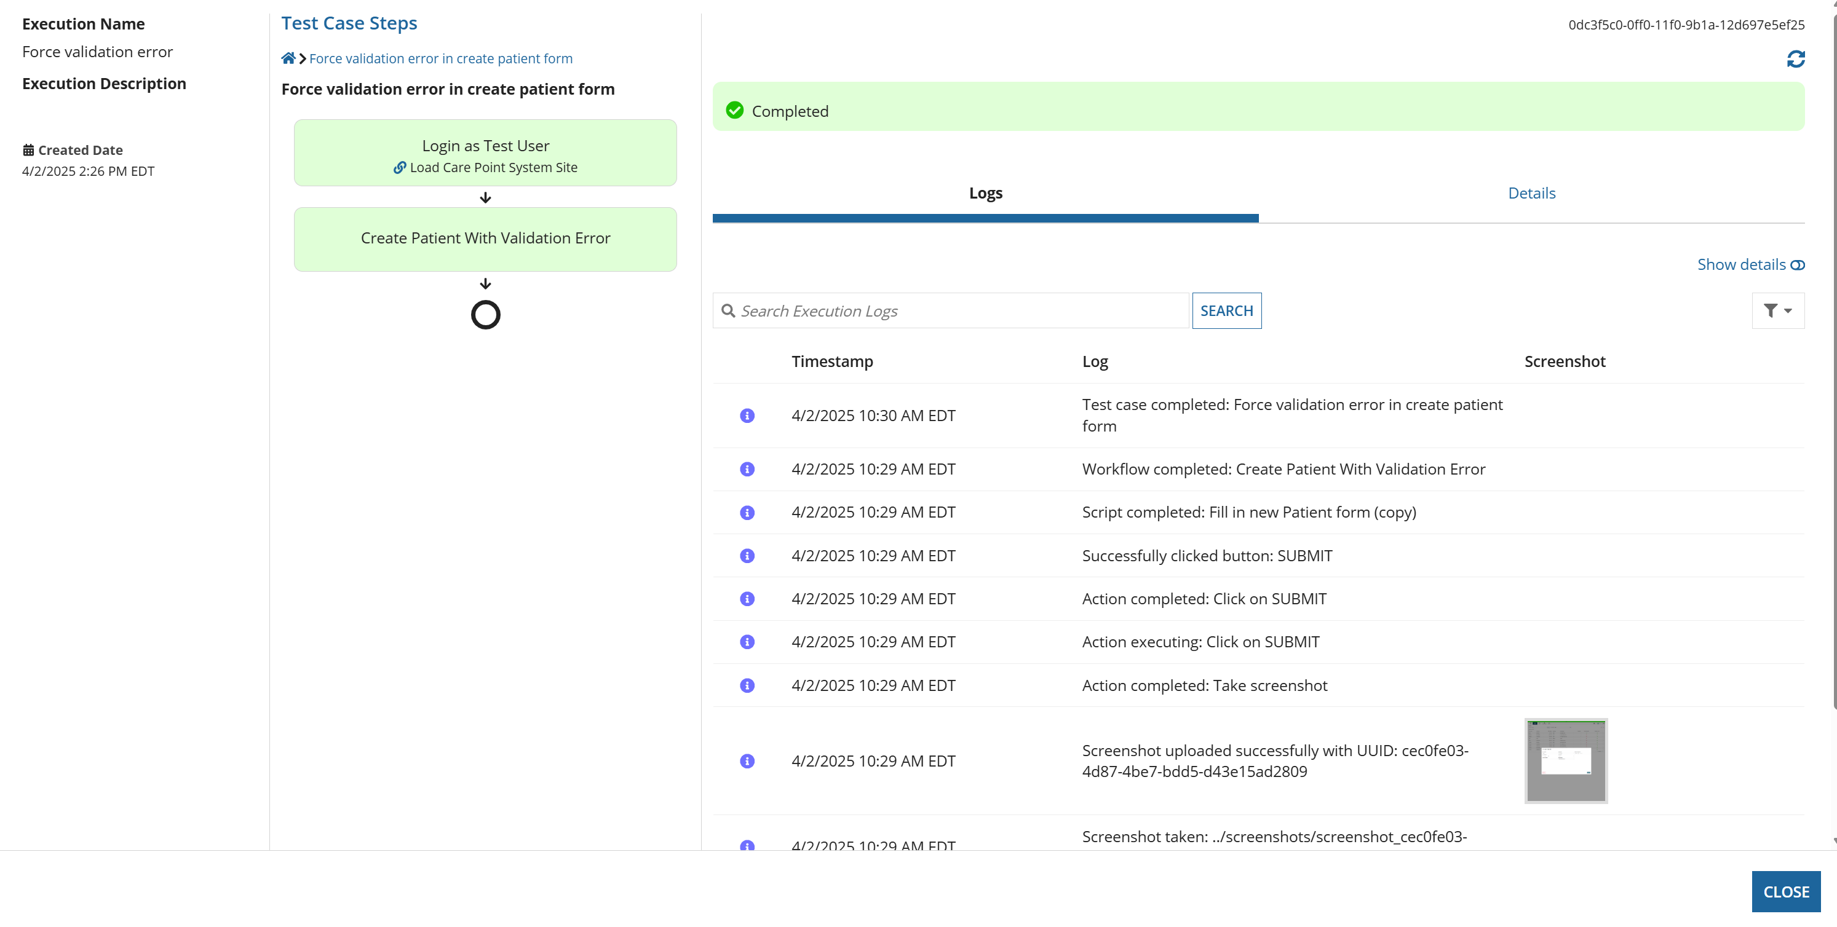Click the home breadcrumb icon
The image size is (1837, 927).
click(288, 58)
